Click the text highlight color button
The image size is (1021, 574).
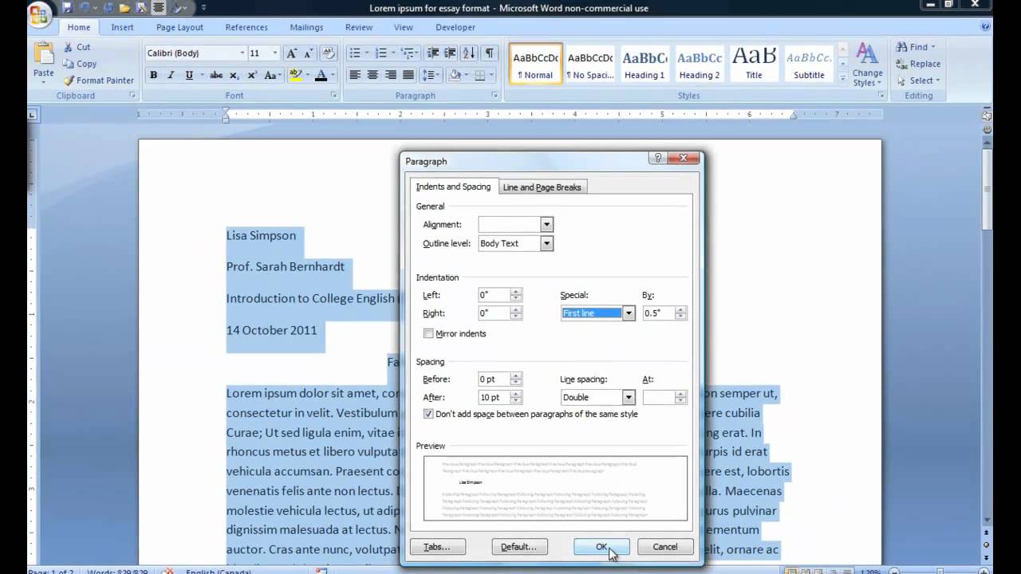(296, 76)
